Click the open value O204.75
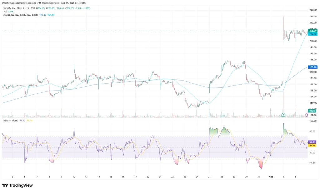The image size is (320, 191). point(40,8)
